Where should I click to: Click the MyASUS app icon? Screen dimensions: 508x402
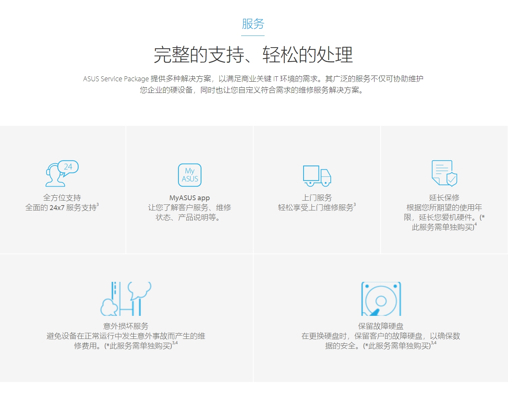[x=190, y=175]
